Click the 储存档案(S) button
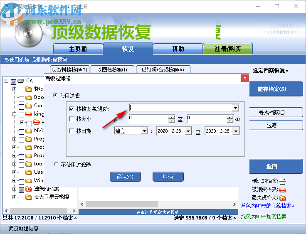Viewport: 306px width, 234px height. (x=276, y=89)
